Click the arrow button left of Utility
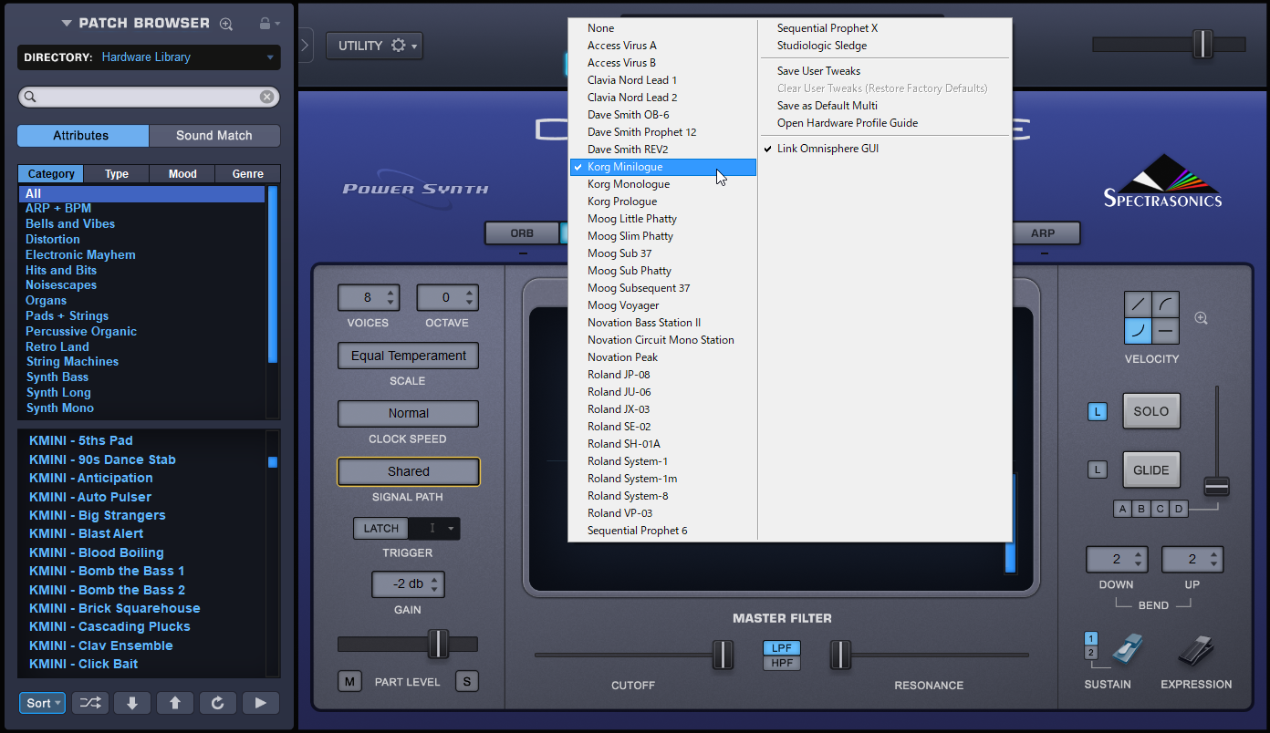 (305, 46)
